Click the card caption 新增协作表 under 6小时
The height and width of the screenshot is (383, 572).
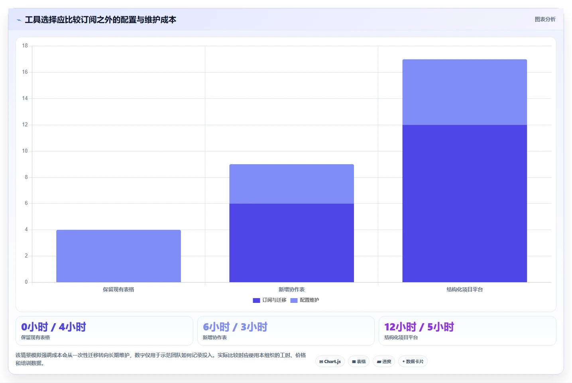click(x=215, y=338)
